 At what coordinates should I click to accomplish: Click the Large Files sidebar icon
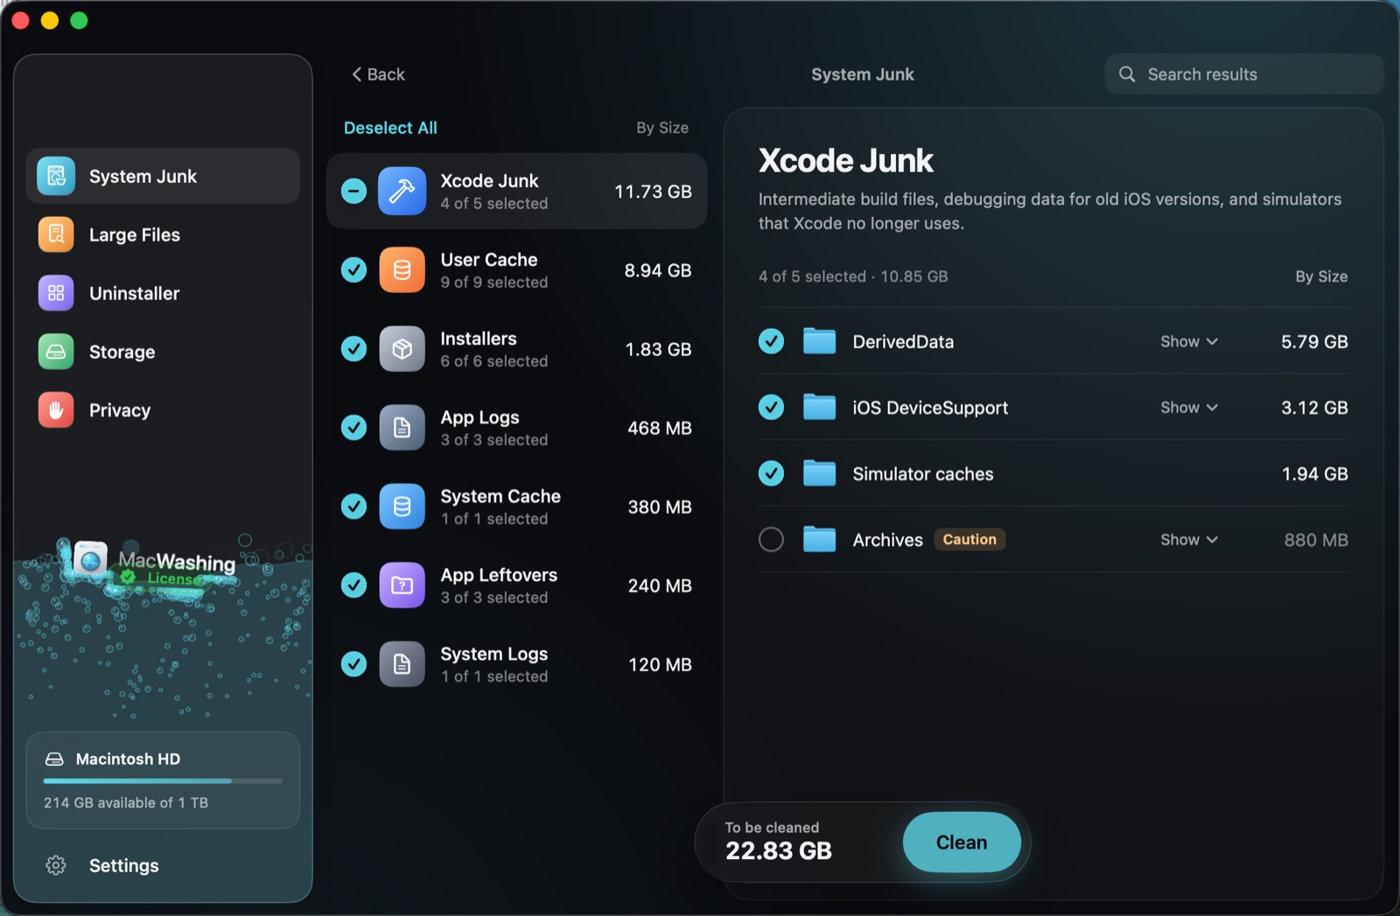(56, 234)
